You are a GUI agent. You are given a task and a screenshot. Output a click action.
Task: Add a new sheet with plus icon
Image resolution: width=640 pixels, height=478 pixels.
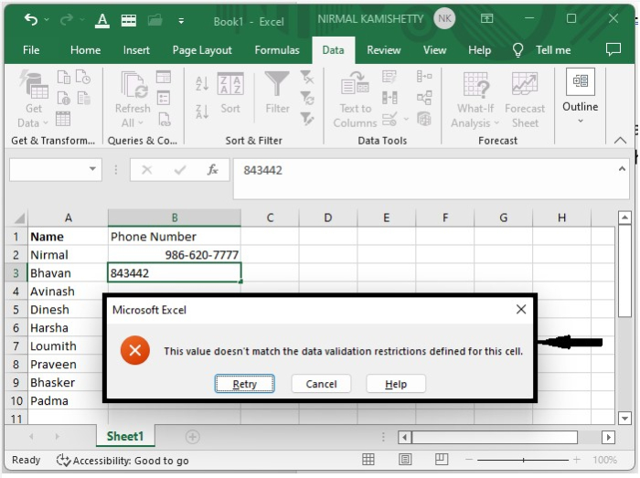point(192,437)
